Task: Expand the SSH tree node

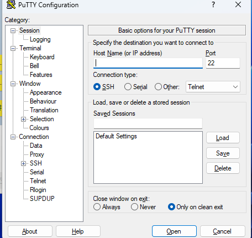Action: coord(23,163)
